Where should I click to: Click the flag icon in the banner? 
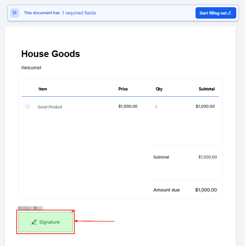coord(14,13)
